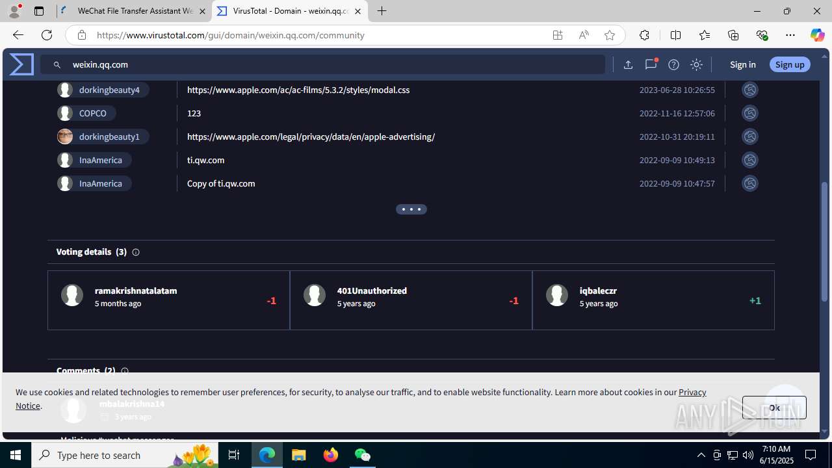Open the Windows Start menu
The height and width of the screenshot is (468, 832).
tap(16, 455)
